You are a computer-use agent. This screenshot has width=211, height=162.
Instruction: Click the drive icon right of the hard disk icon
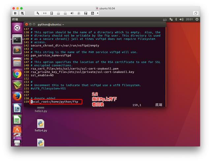(58, 13)
